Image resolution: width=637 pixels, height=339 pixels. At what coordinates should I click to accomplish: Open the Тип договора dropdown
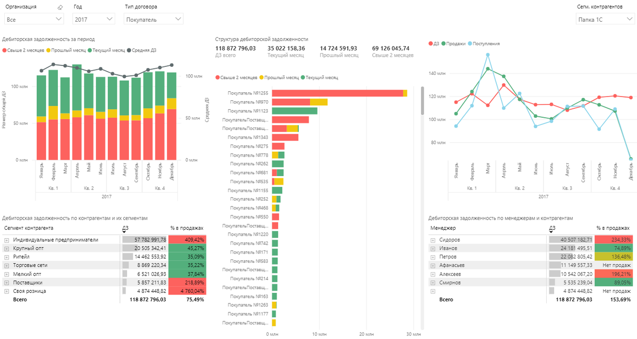click(153, 19)
